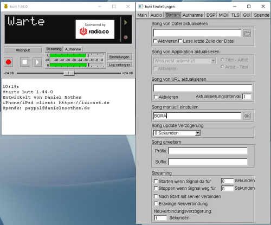
Task: Toggle Stoppen wenn Signal weg für
Action: coord(156,188)
